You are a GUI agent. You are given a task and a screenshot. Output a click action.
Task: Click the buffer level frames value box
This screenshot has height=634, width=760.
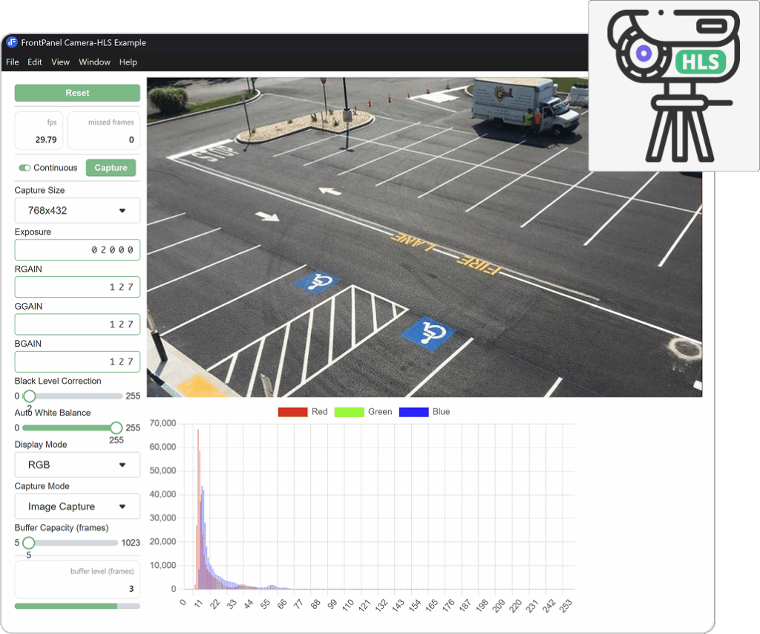[x=77, y=580]
